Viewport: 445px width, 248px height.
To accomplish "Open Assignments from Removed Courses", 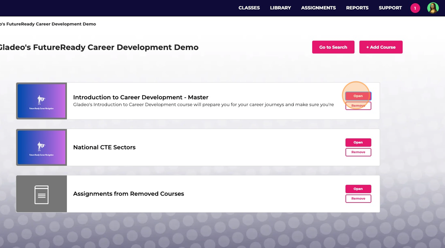I will coord(358,189).
